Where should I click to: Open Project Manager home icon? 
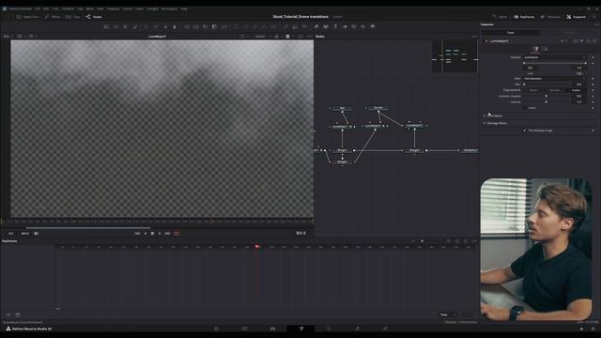[x=581, y=329]
